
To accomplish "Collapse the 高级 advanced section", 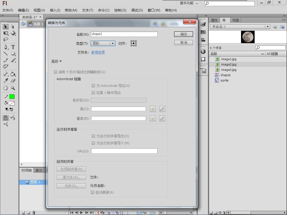I will point(56,61).
